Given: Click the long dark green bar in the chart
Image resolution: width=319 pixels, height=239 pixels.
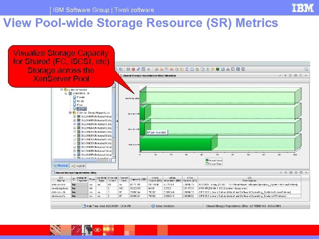Looking at the screenshot, I should pos(175,144).
